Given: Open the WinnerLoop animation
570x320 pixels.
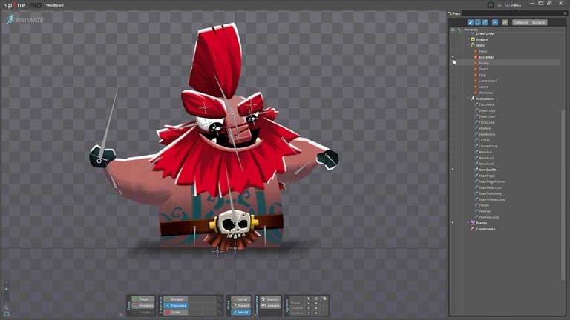Looking at the screenshot, I should coord(488,217).
